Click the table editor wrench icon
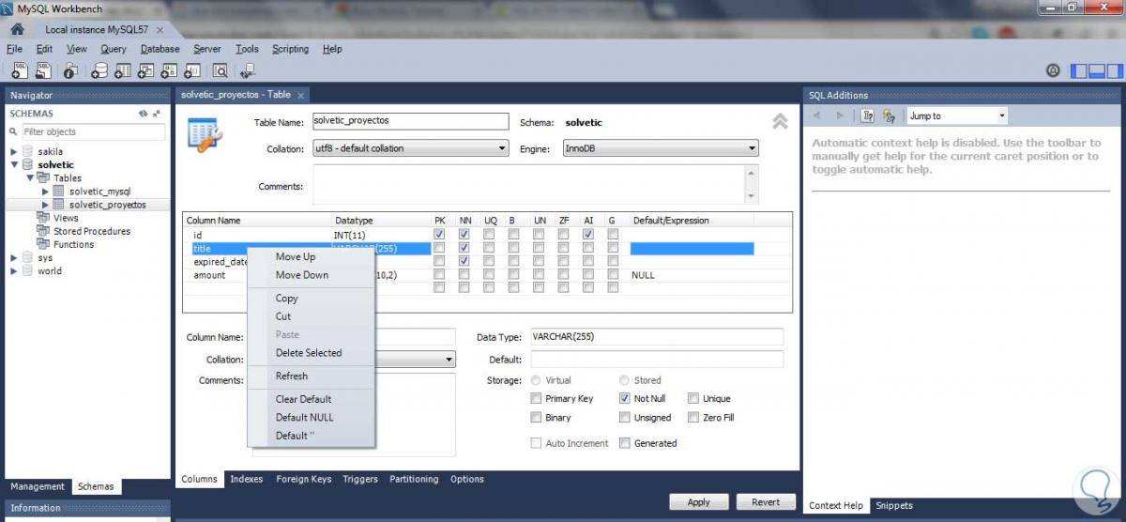Image resolution: width=1126 pixels, height=522 pixels. tap(205, 135)
